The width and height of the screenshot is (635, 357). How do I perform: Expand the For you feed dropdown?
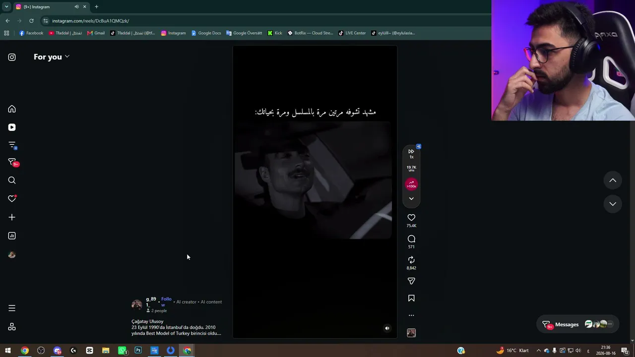click(x=52, y=57)
